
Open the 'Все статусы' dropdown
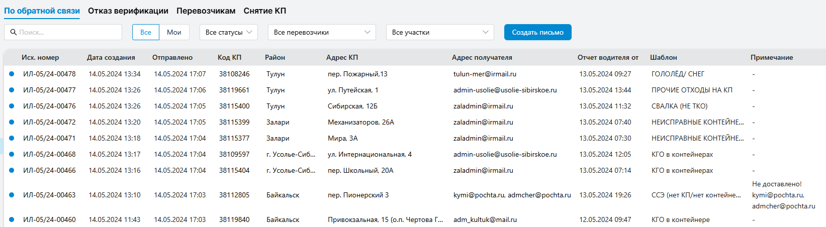pos(229,32)
